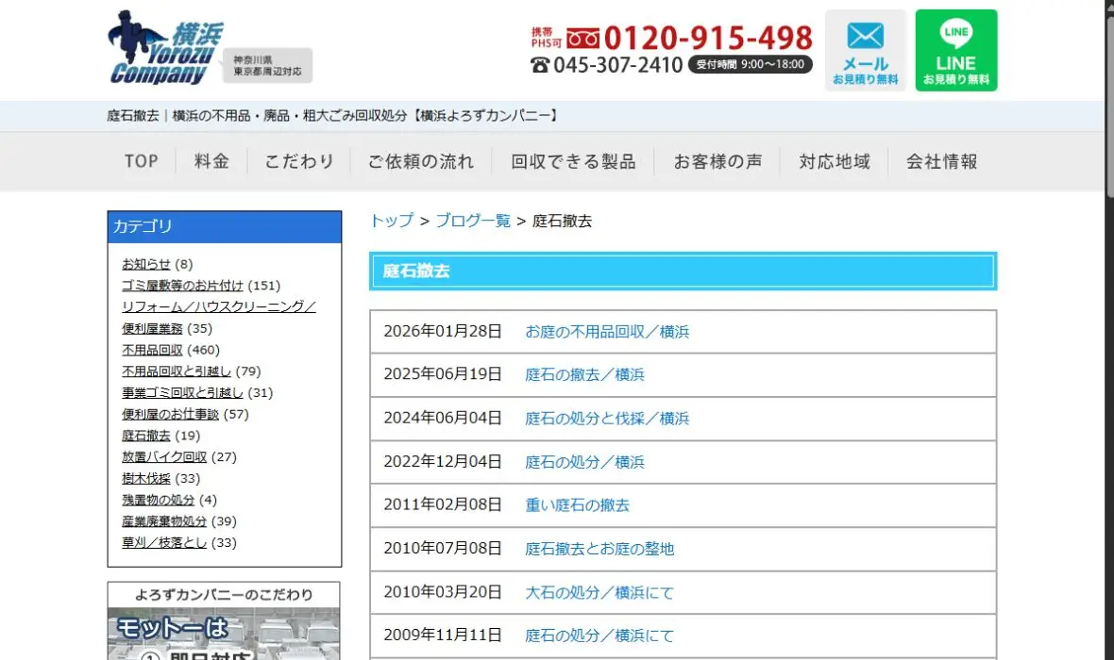The width and height of the screenshot is (1114, 660).
Task: Open the 樹木伐採 category link
Action: (145, 478)
